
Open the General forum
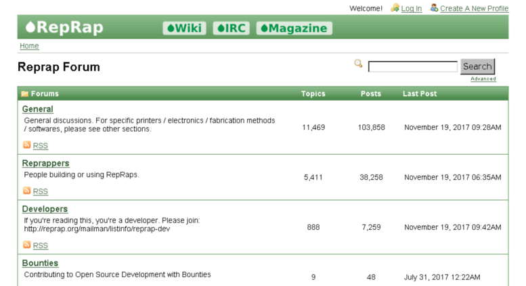point(38,109)
